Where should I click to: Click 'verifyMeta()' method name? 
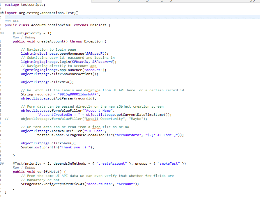49,172
